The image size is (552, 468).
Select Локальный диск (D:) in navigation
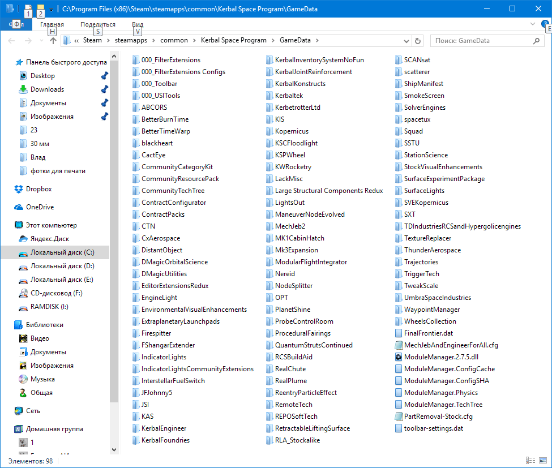(62, 267)
